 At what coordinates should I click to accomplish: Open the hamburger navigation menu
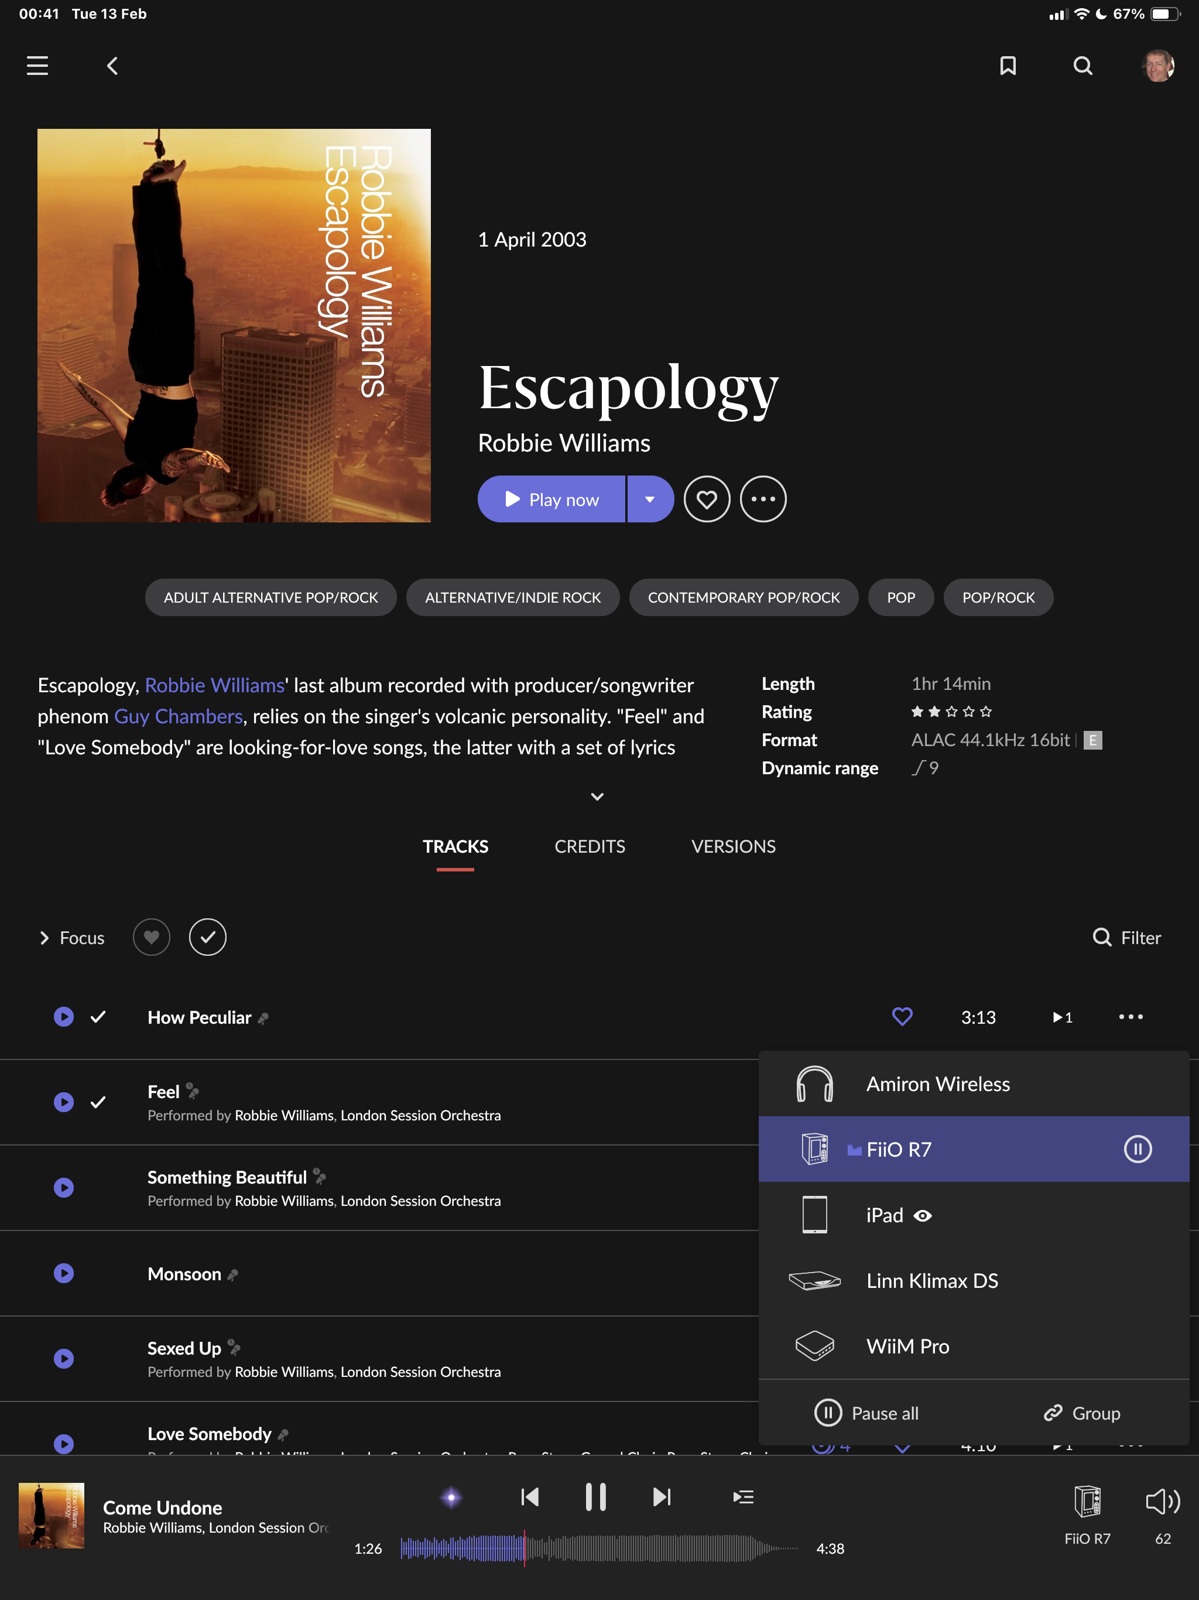pos(37,66)
